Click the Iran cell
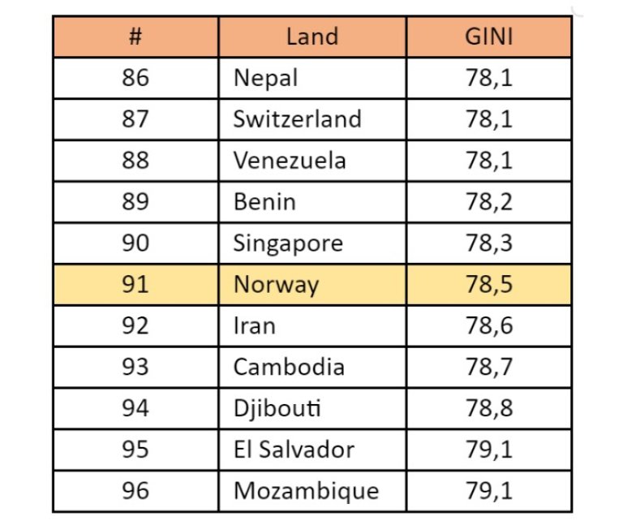Viewport: 623px width, 525px height. 312,326
